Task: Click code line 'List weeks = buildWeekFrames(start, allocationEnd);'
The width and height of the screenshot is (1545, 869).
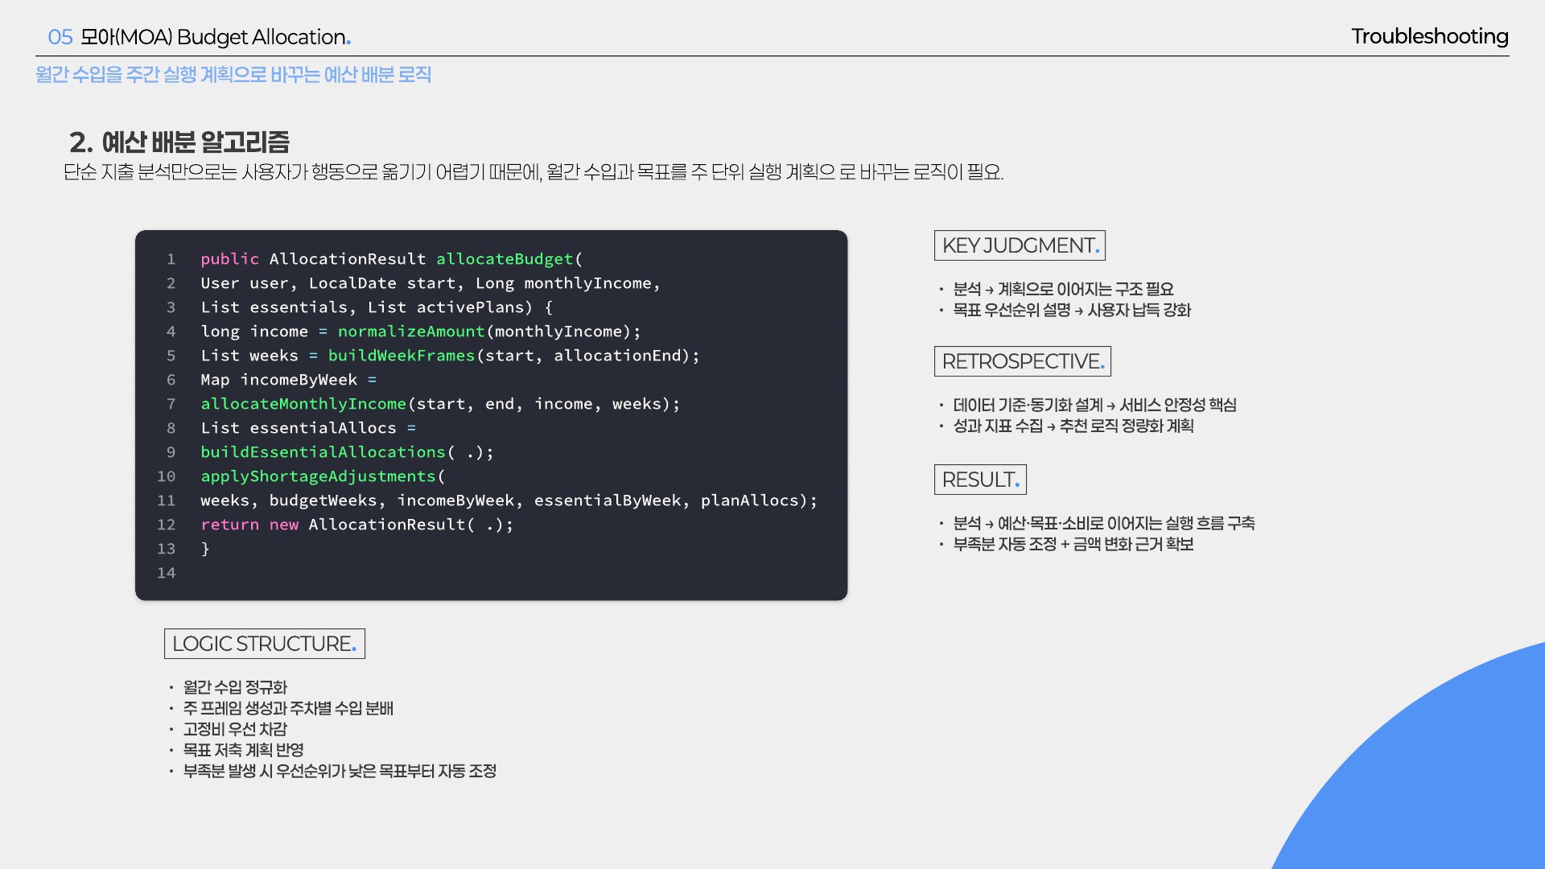Action: click(x=451, y=356)
